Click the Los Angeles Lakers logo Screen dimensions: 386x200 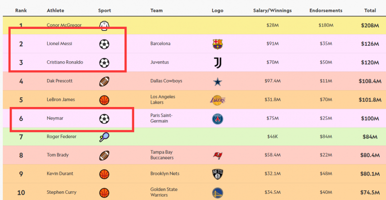[x=218, y=100]
